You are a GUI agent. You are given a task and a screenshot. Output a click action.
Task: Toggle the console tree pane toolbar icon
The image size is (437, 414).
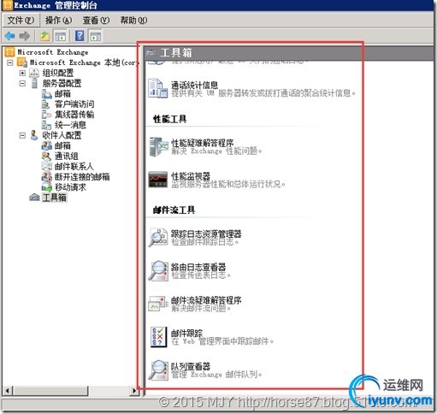click(61, 36)
